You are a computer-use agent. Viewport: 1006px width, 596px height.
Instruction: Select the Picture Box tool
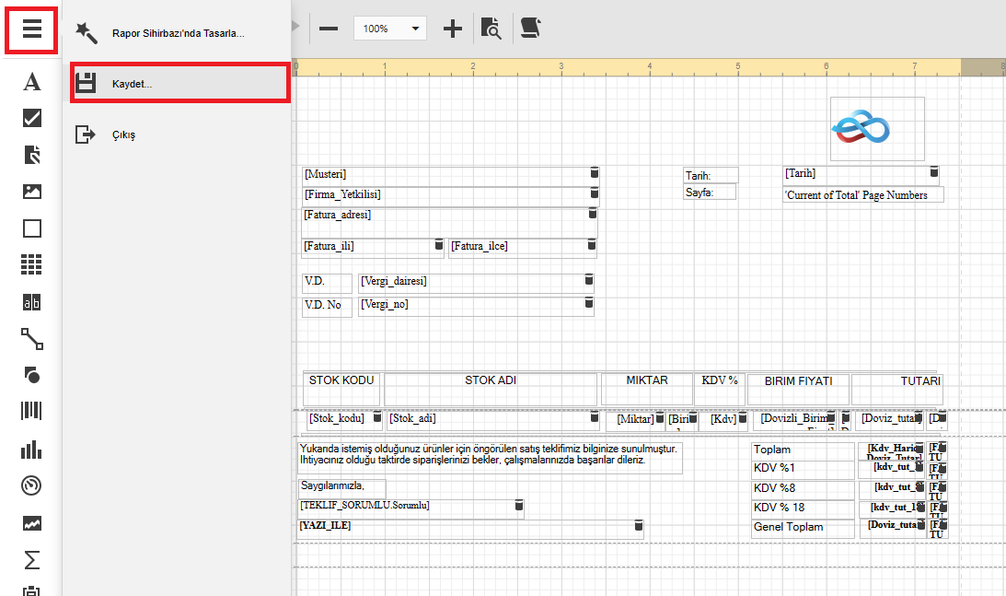(x=31, y=192)
